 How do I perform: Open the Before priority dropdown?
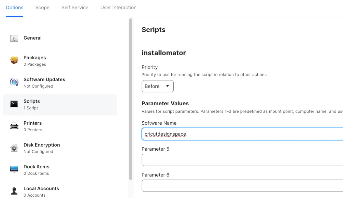tap(157, 86)
